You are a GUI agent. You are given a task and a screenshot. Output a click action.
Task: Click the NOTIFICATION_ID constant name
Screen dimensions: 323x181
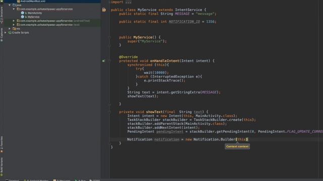[x=184, y=22]
